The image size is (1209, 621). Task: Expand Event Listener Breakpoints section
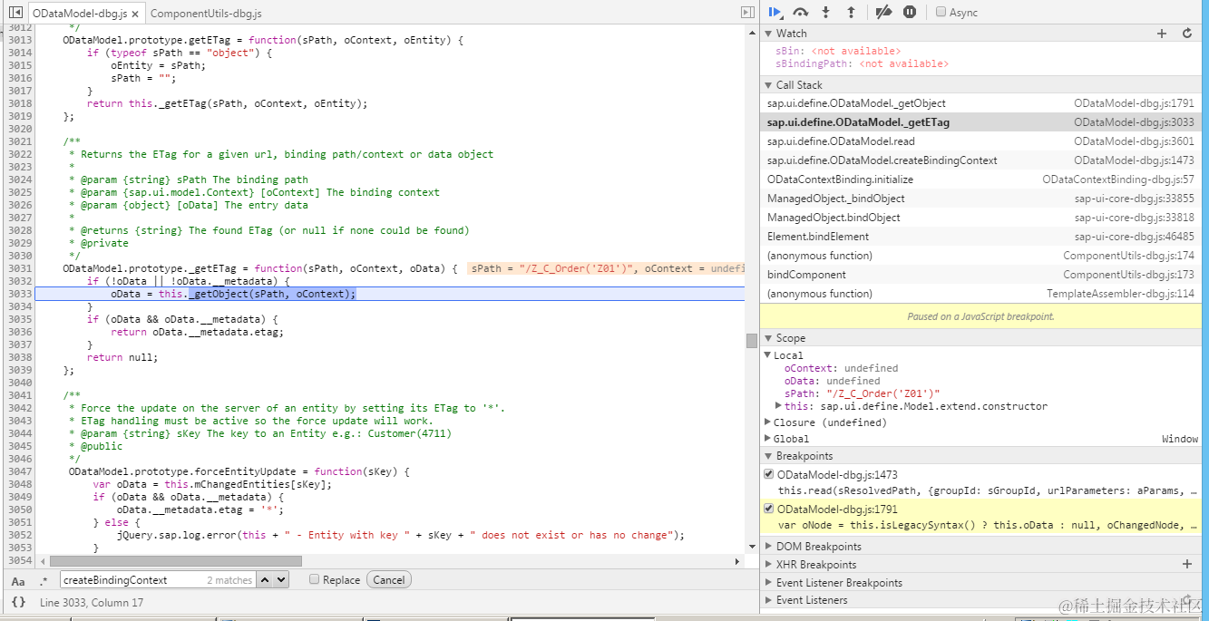click(767, 583)
